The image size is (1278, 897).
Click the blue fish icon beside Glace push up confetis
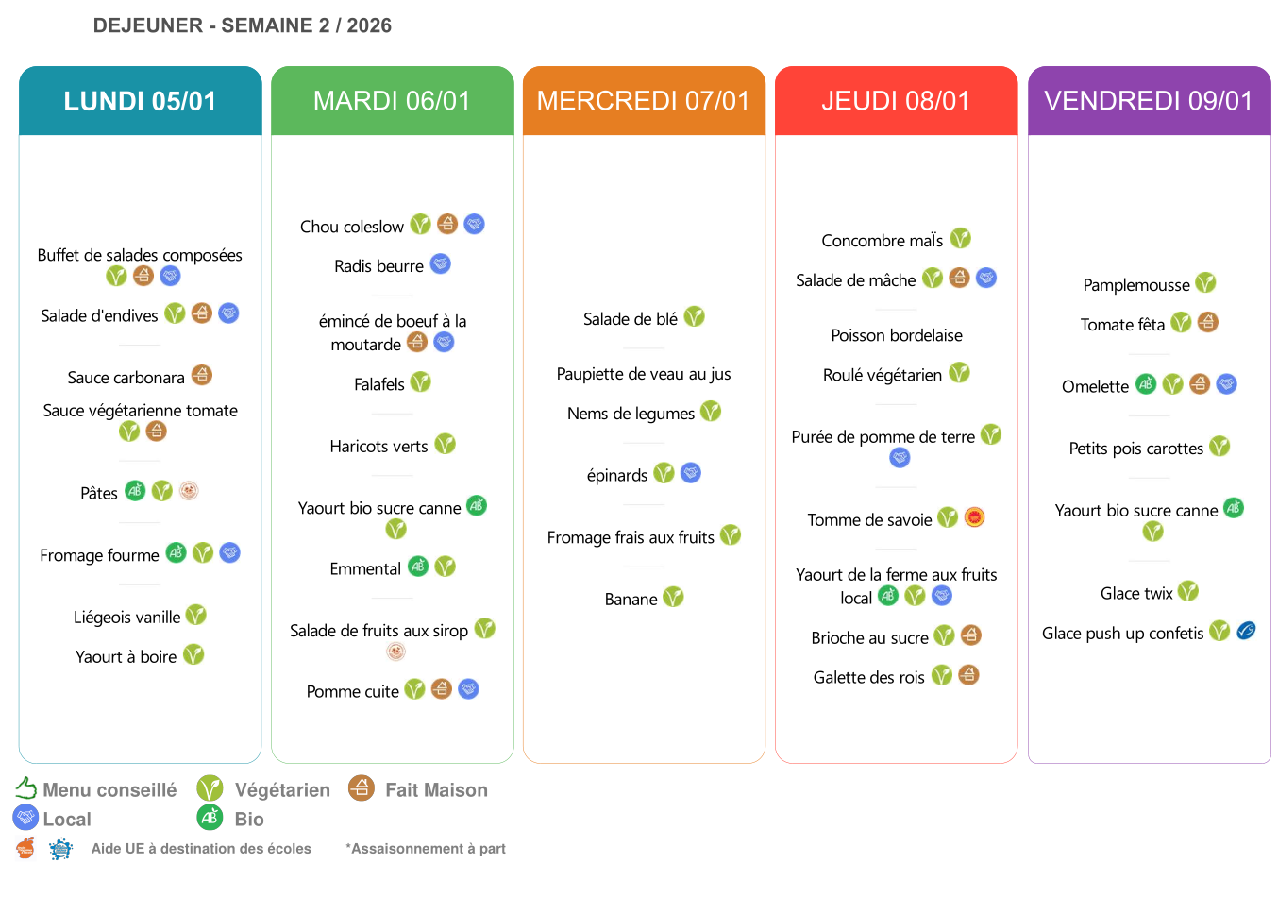[x=1246, y=631]
